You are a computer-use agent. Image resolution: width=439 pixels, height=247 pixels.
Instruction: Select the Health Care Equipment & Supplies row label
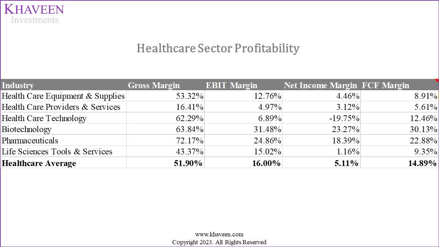[x=63, y=96]
